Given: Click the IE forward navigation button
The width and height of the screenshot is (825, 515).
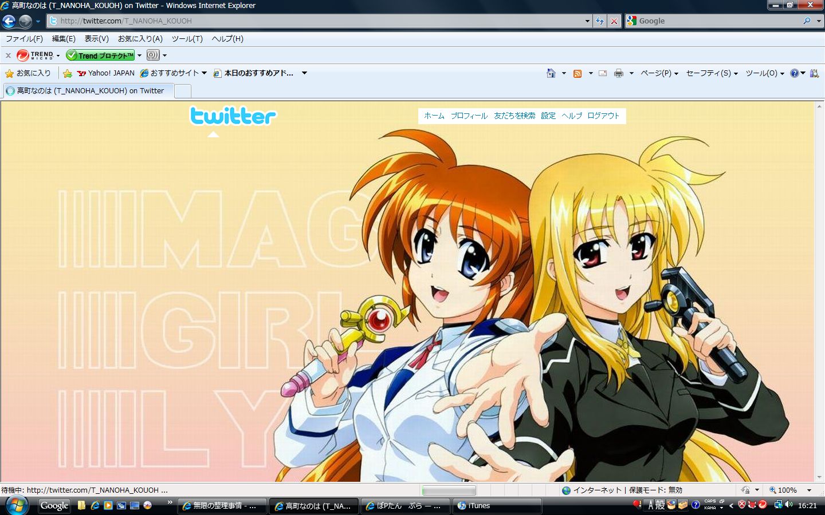Looking at the screenshot, I should (25, 21).
